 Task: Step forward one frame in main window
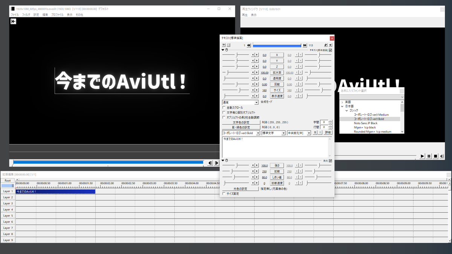217,163
